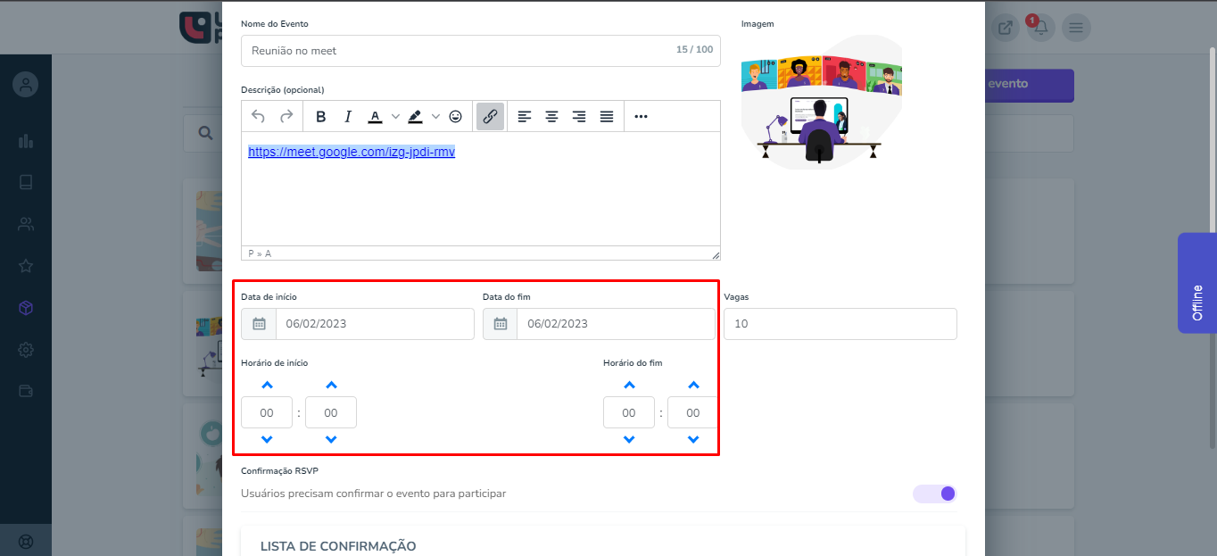This screenshot has width=1217, height=556.
Task: Open the book sidebar icon
Action: (26, 182)
